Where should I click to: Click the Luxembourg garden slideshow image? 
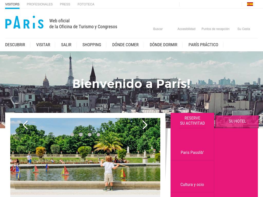coord(85,156)
